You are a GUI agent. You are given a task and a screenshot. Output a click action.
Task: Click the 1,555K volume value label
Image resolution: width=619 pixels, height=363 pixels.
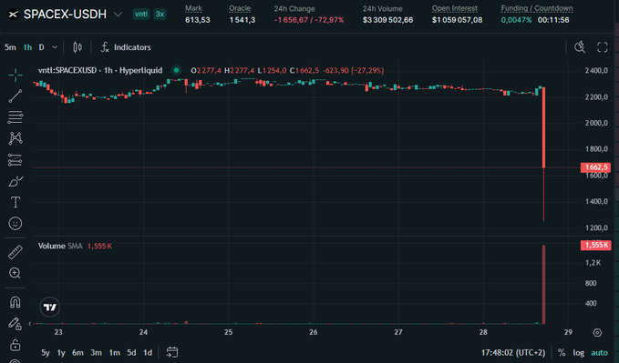(x=595, y=245)
